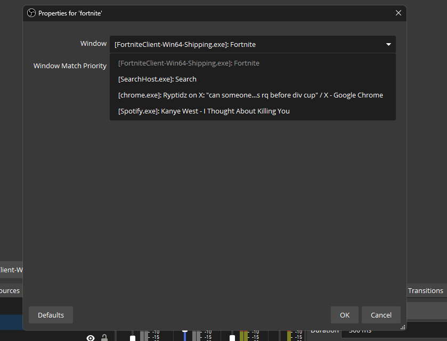Click the OBS logo in the title bar
This screenshot has height=341, width=447.
click(x=31, y=13)
